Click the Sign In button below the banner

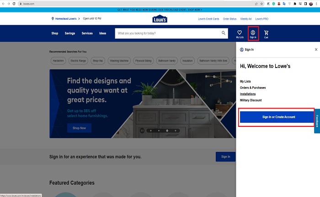[225, 157]
